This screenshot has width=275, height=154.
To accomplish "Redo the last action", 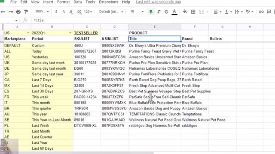I will [10, 12].
